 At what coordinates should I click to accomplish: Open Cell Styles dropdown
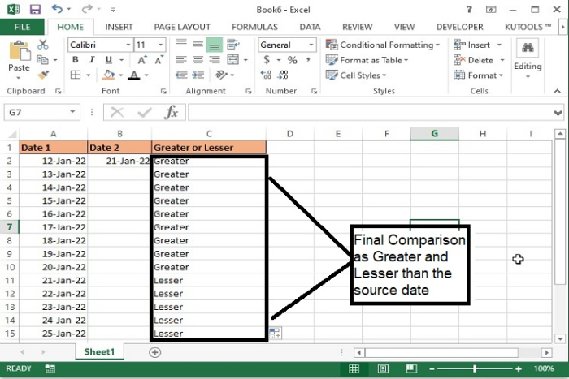pos(356,75)
